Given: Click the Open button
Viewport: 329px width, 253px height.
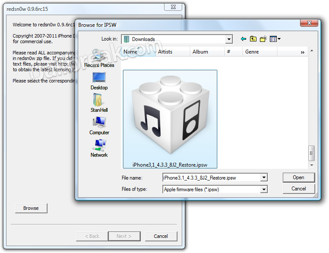Looking at the screenshot, I should pos(299,177).
